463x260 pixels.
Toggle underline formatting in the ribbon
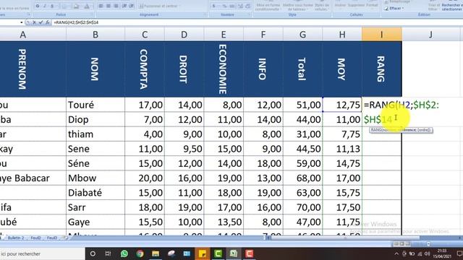pyautogui.click(x=52, y=6)
